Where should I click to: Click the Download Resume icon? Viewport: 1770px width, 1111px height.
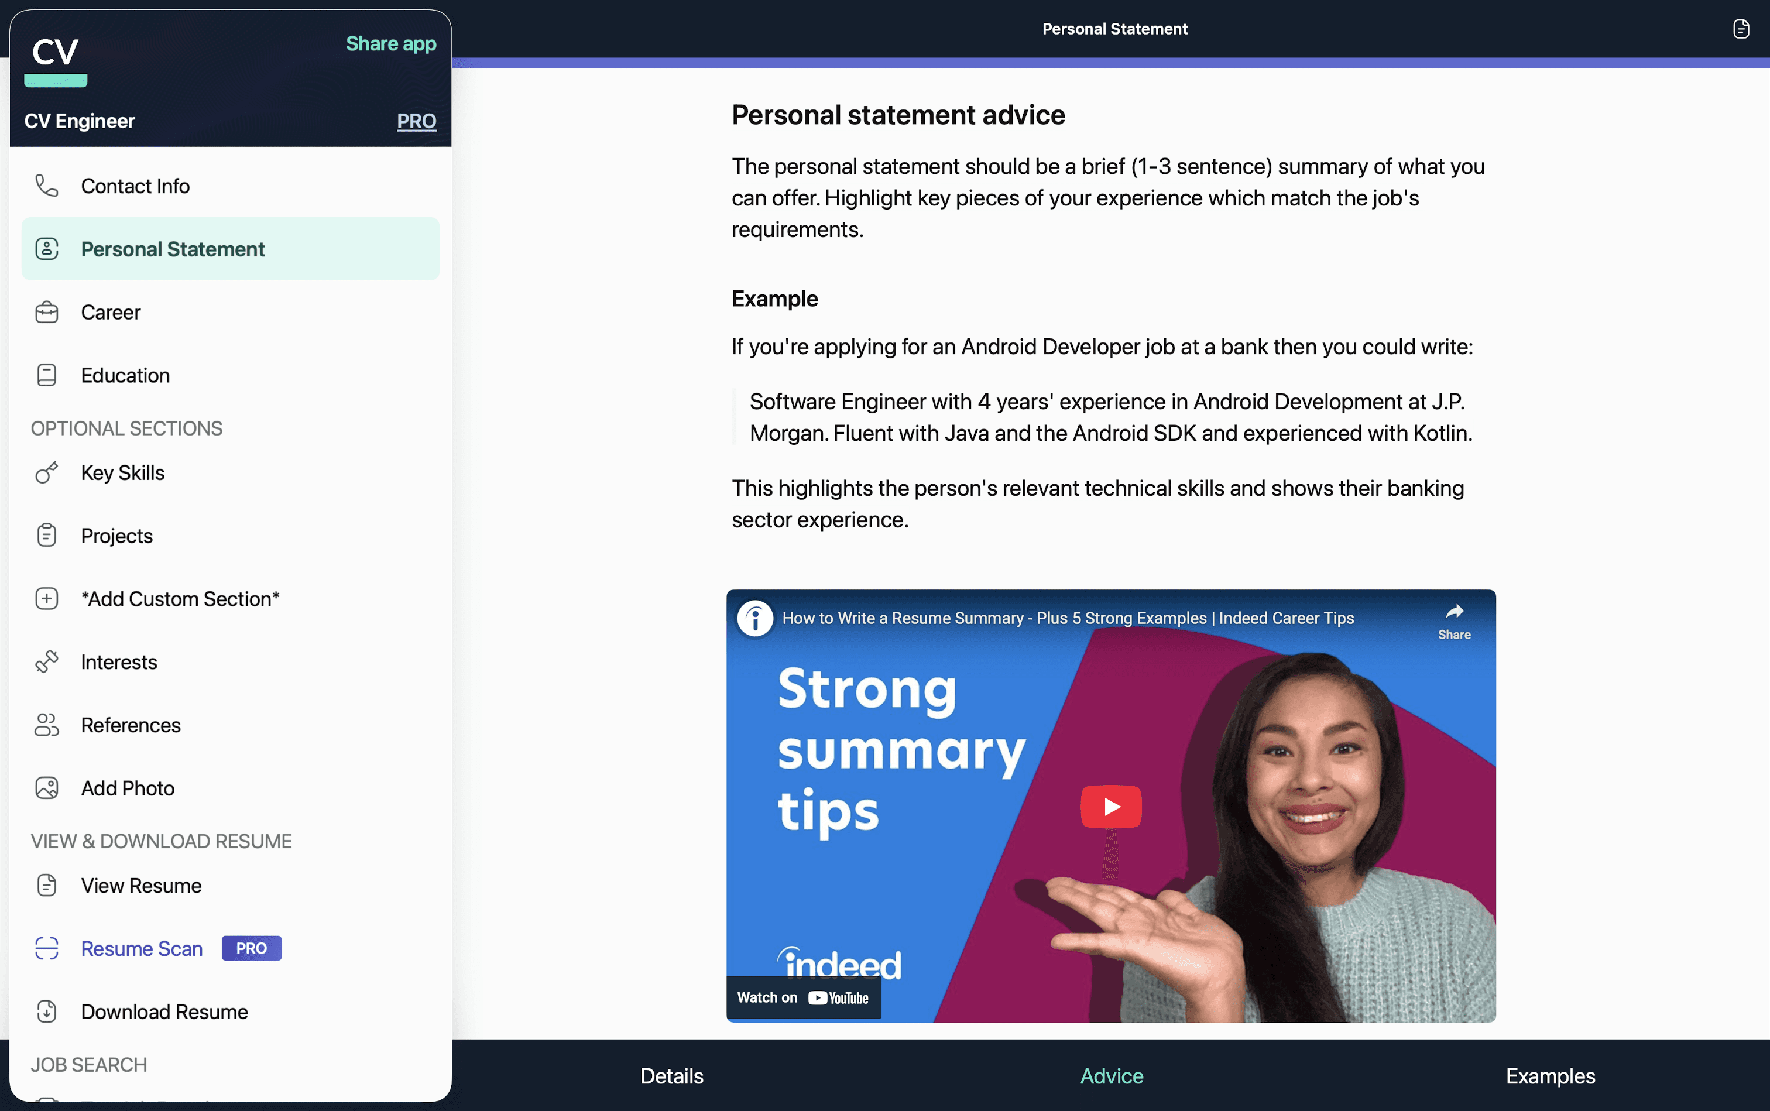(46, 1011)
